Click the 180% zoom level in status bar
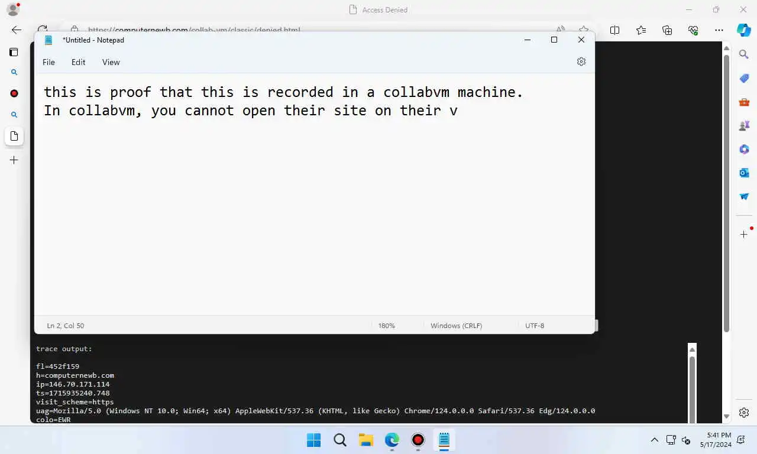 (387, 326)
